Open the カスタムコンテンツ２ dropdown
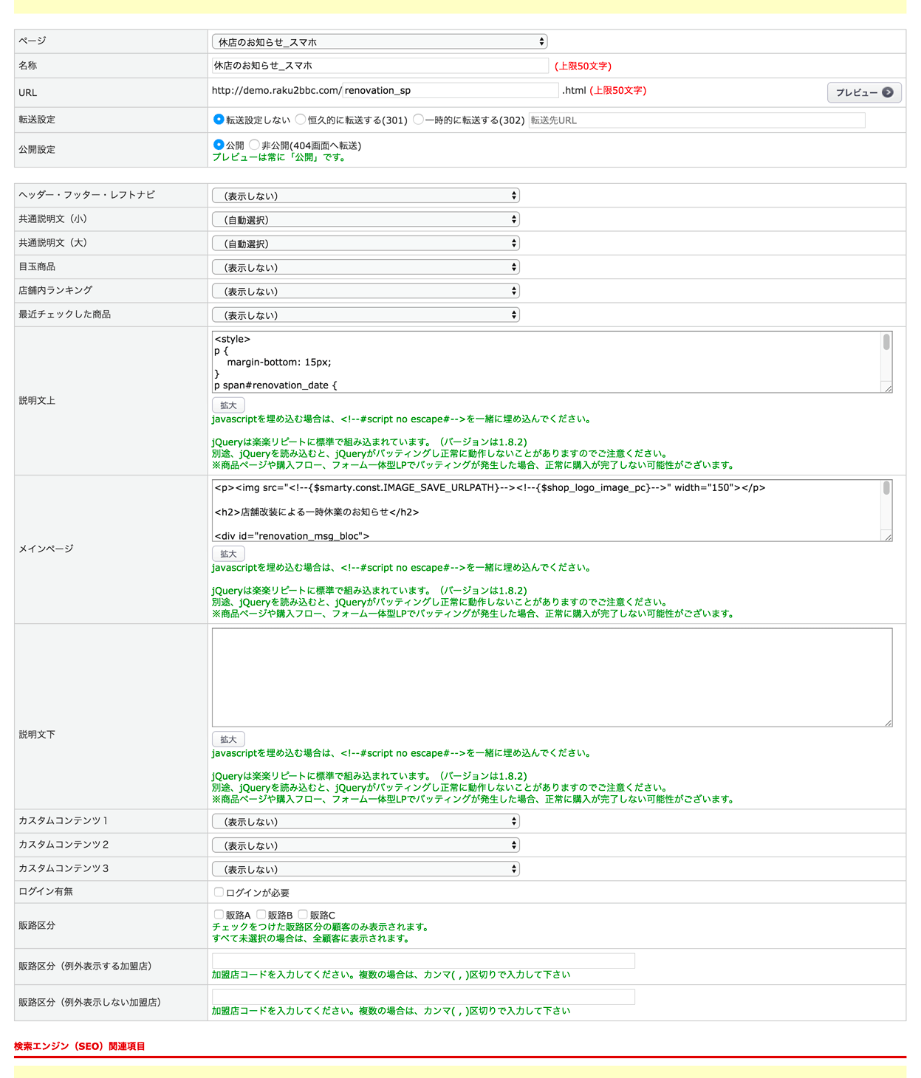The height and width of the screenshot is (1078, 921). 366,845
